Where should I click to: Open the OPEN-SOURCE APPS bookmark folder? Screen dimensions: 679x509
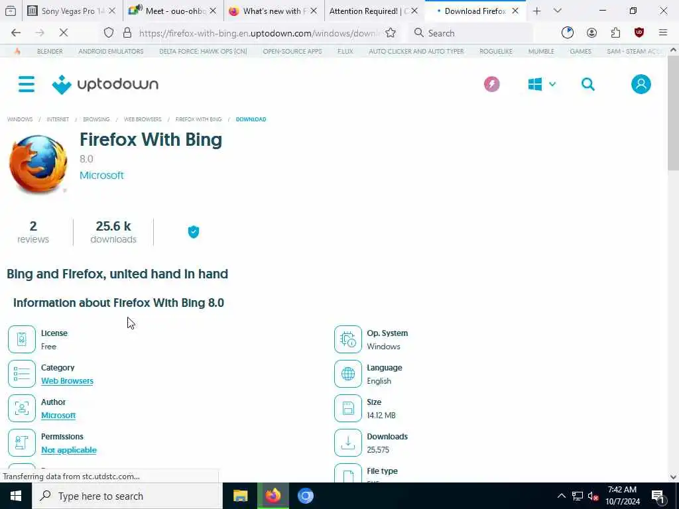pos(292,52)
